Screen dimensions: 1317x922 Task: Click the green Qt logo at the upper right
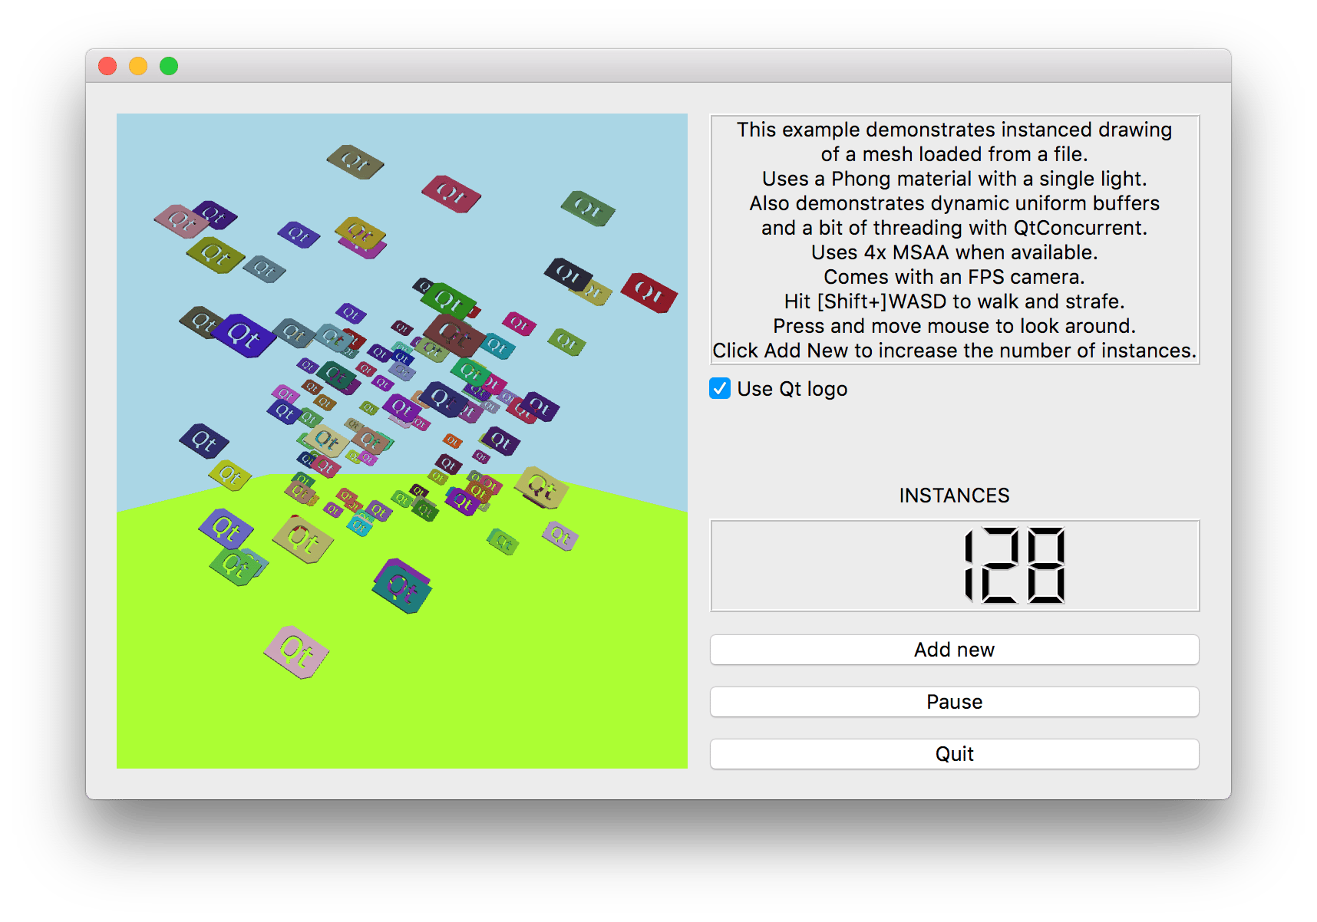tap(588, 208)
